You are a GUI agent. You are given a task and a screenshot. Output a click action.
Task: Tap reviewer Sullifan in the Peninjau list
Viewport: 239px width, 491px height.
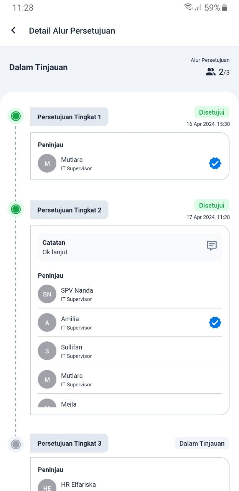[x=71, y=351]
